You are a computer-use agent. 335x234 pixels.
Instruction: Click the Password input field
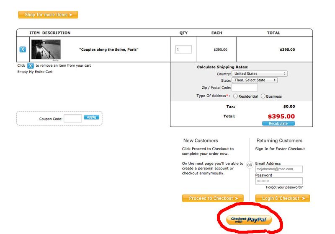(x=278, y=181)
